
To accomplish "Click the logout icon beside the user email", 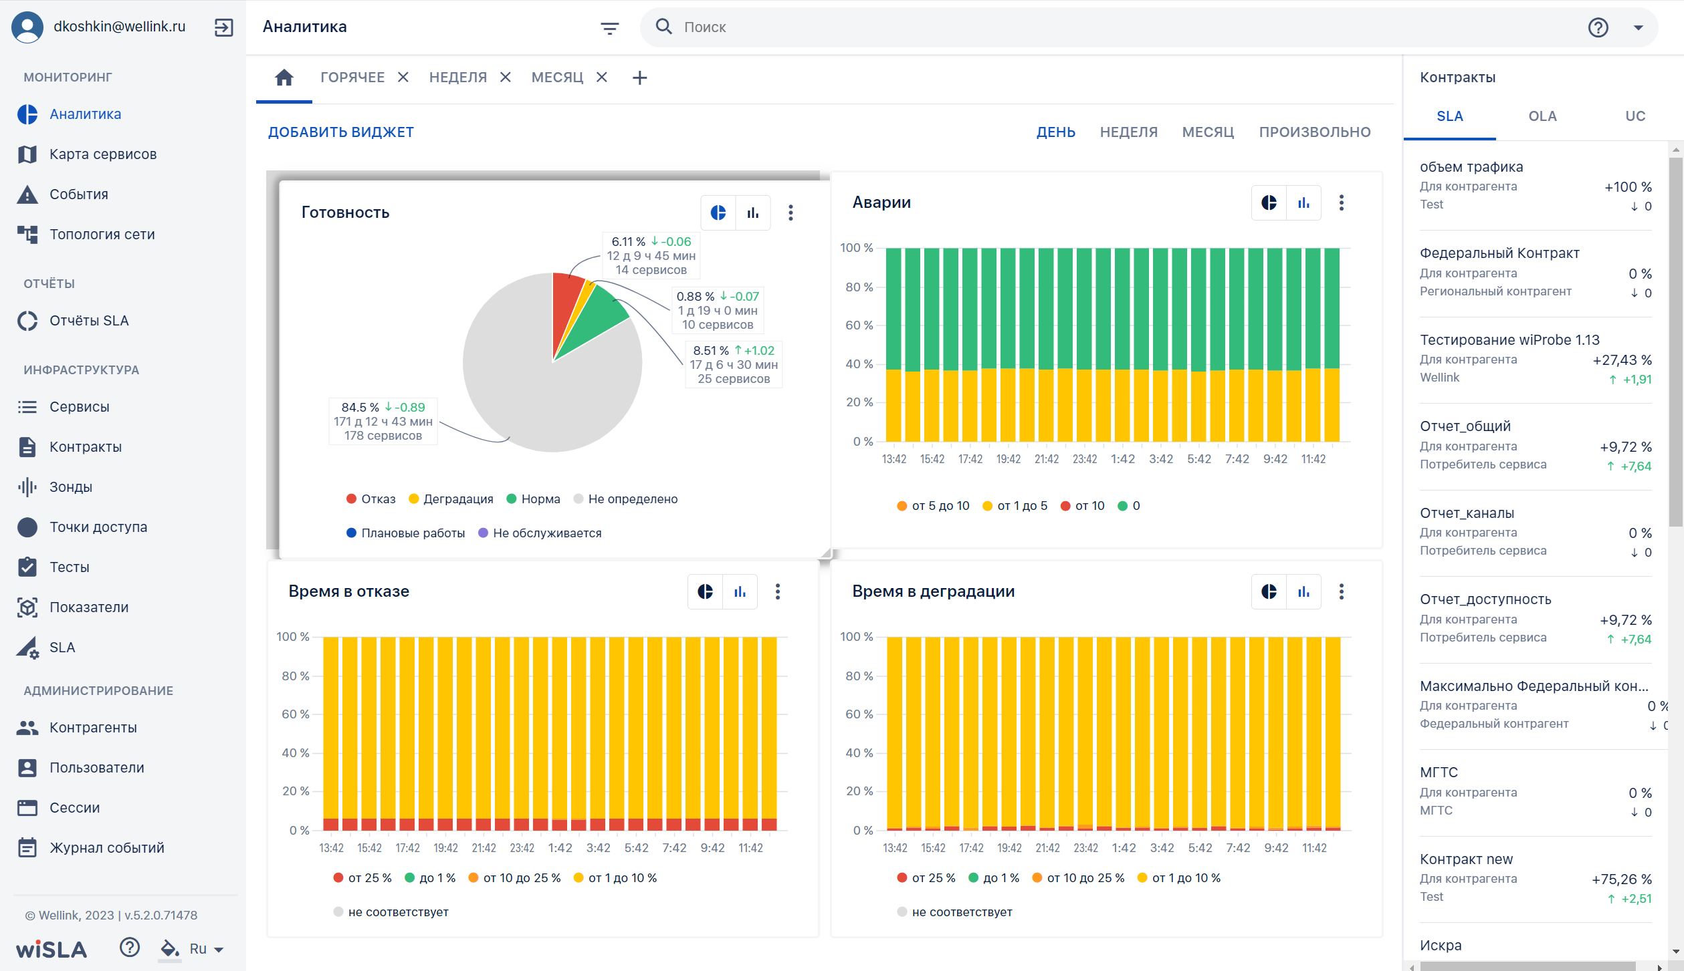I will [x=223, y=27].
